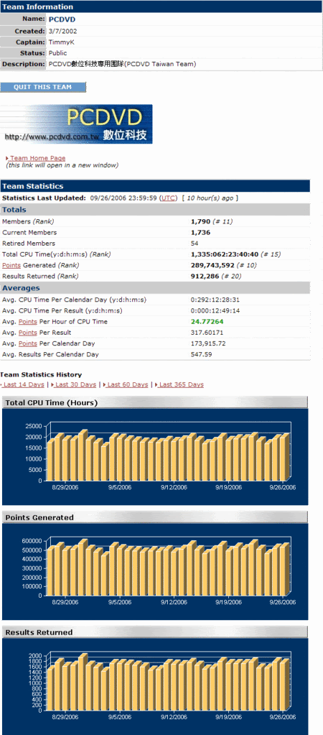Open the Team Home Page link
The image size is (323, 735).
point(36,159)
